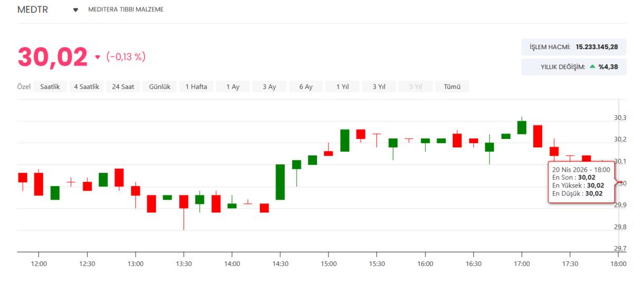Click the green up-triangle yearly change icon
Image resolution: width=634 pixels, height=283 pixels.
[592, 67]
